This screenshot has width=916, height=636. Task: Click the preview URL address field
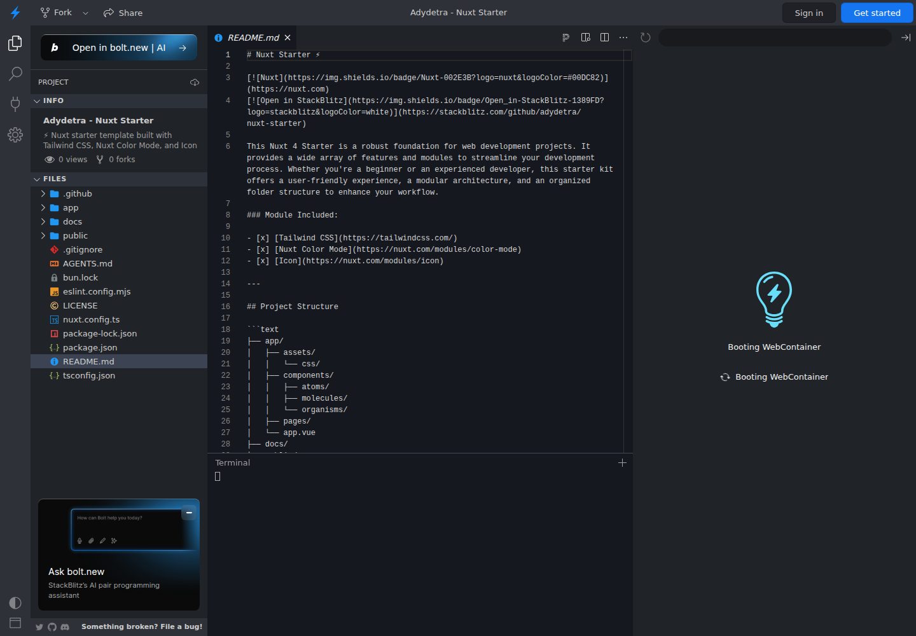coord(774,38)
